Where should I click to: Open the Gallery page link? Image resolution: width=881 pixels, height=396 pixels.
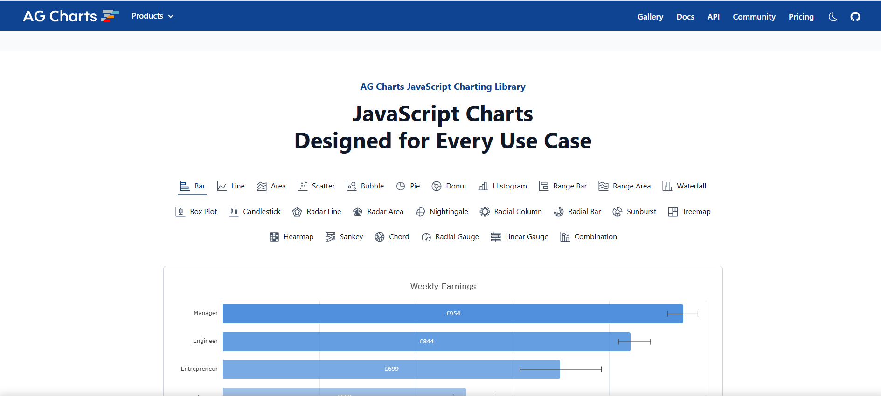click(x=650, y=17)
